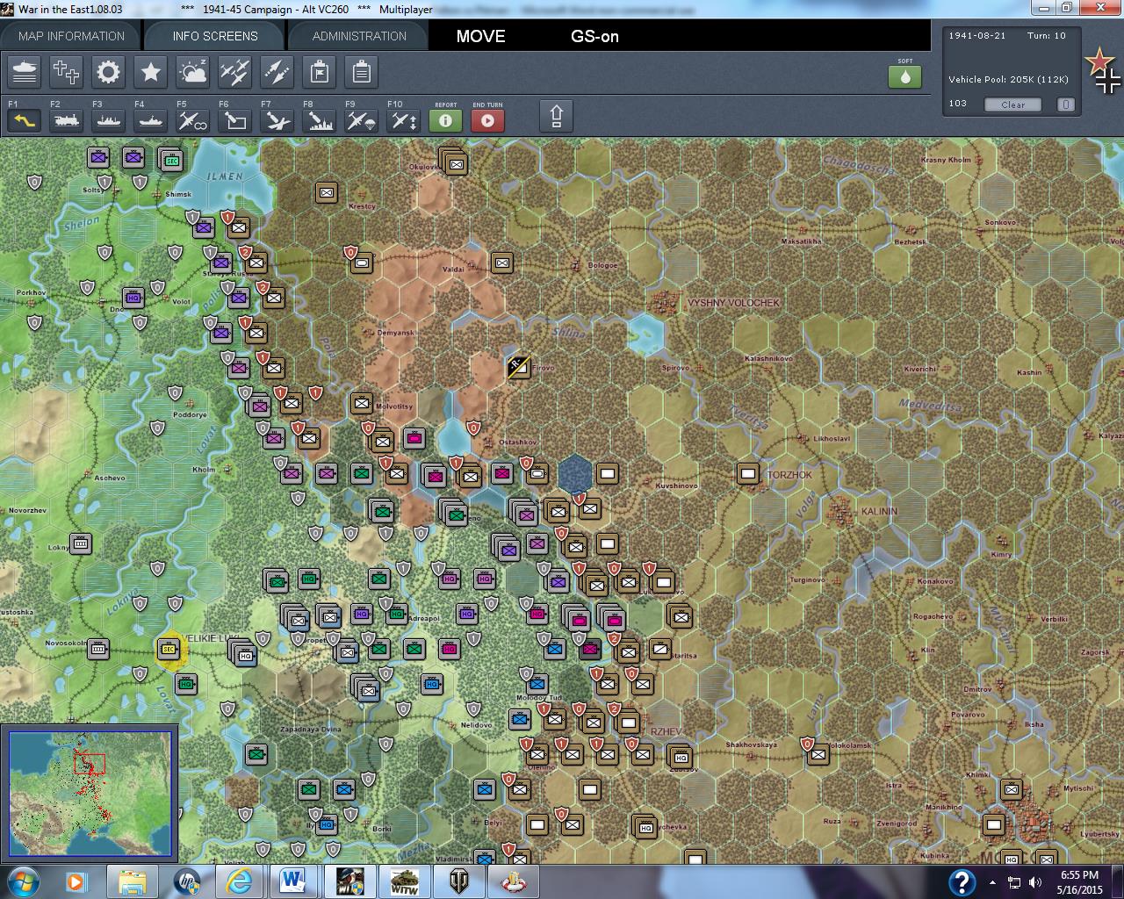1124x899 pixels.
Task: Toggle ground support with GS-on
Action: click(594, 37)
